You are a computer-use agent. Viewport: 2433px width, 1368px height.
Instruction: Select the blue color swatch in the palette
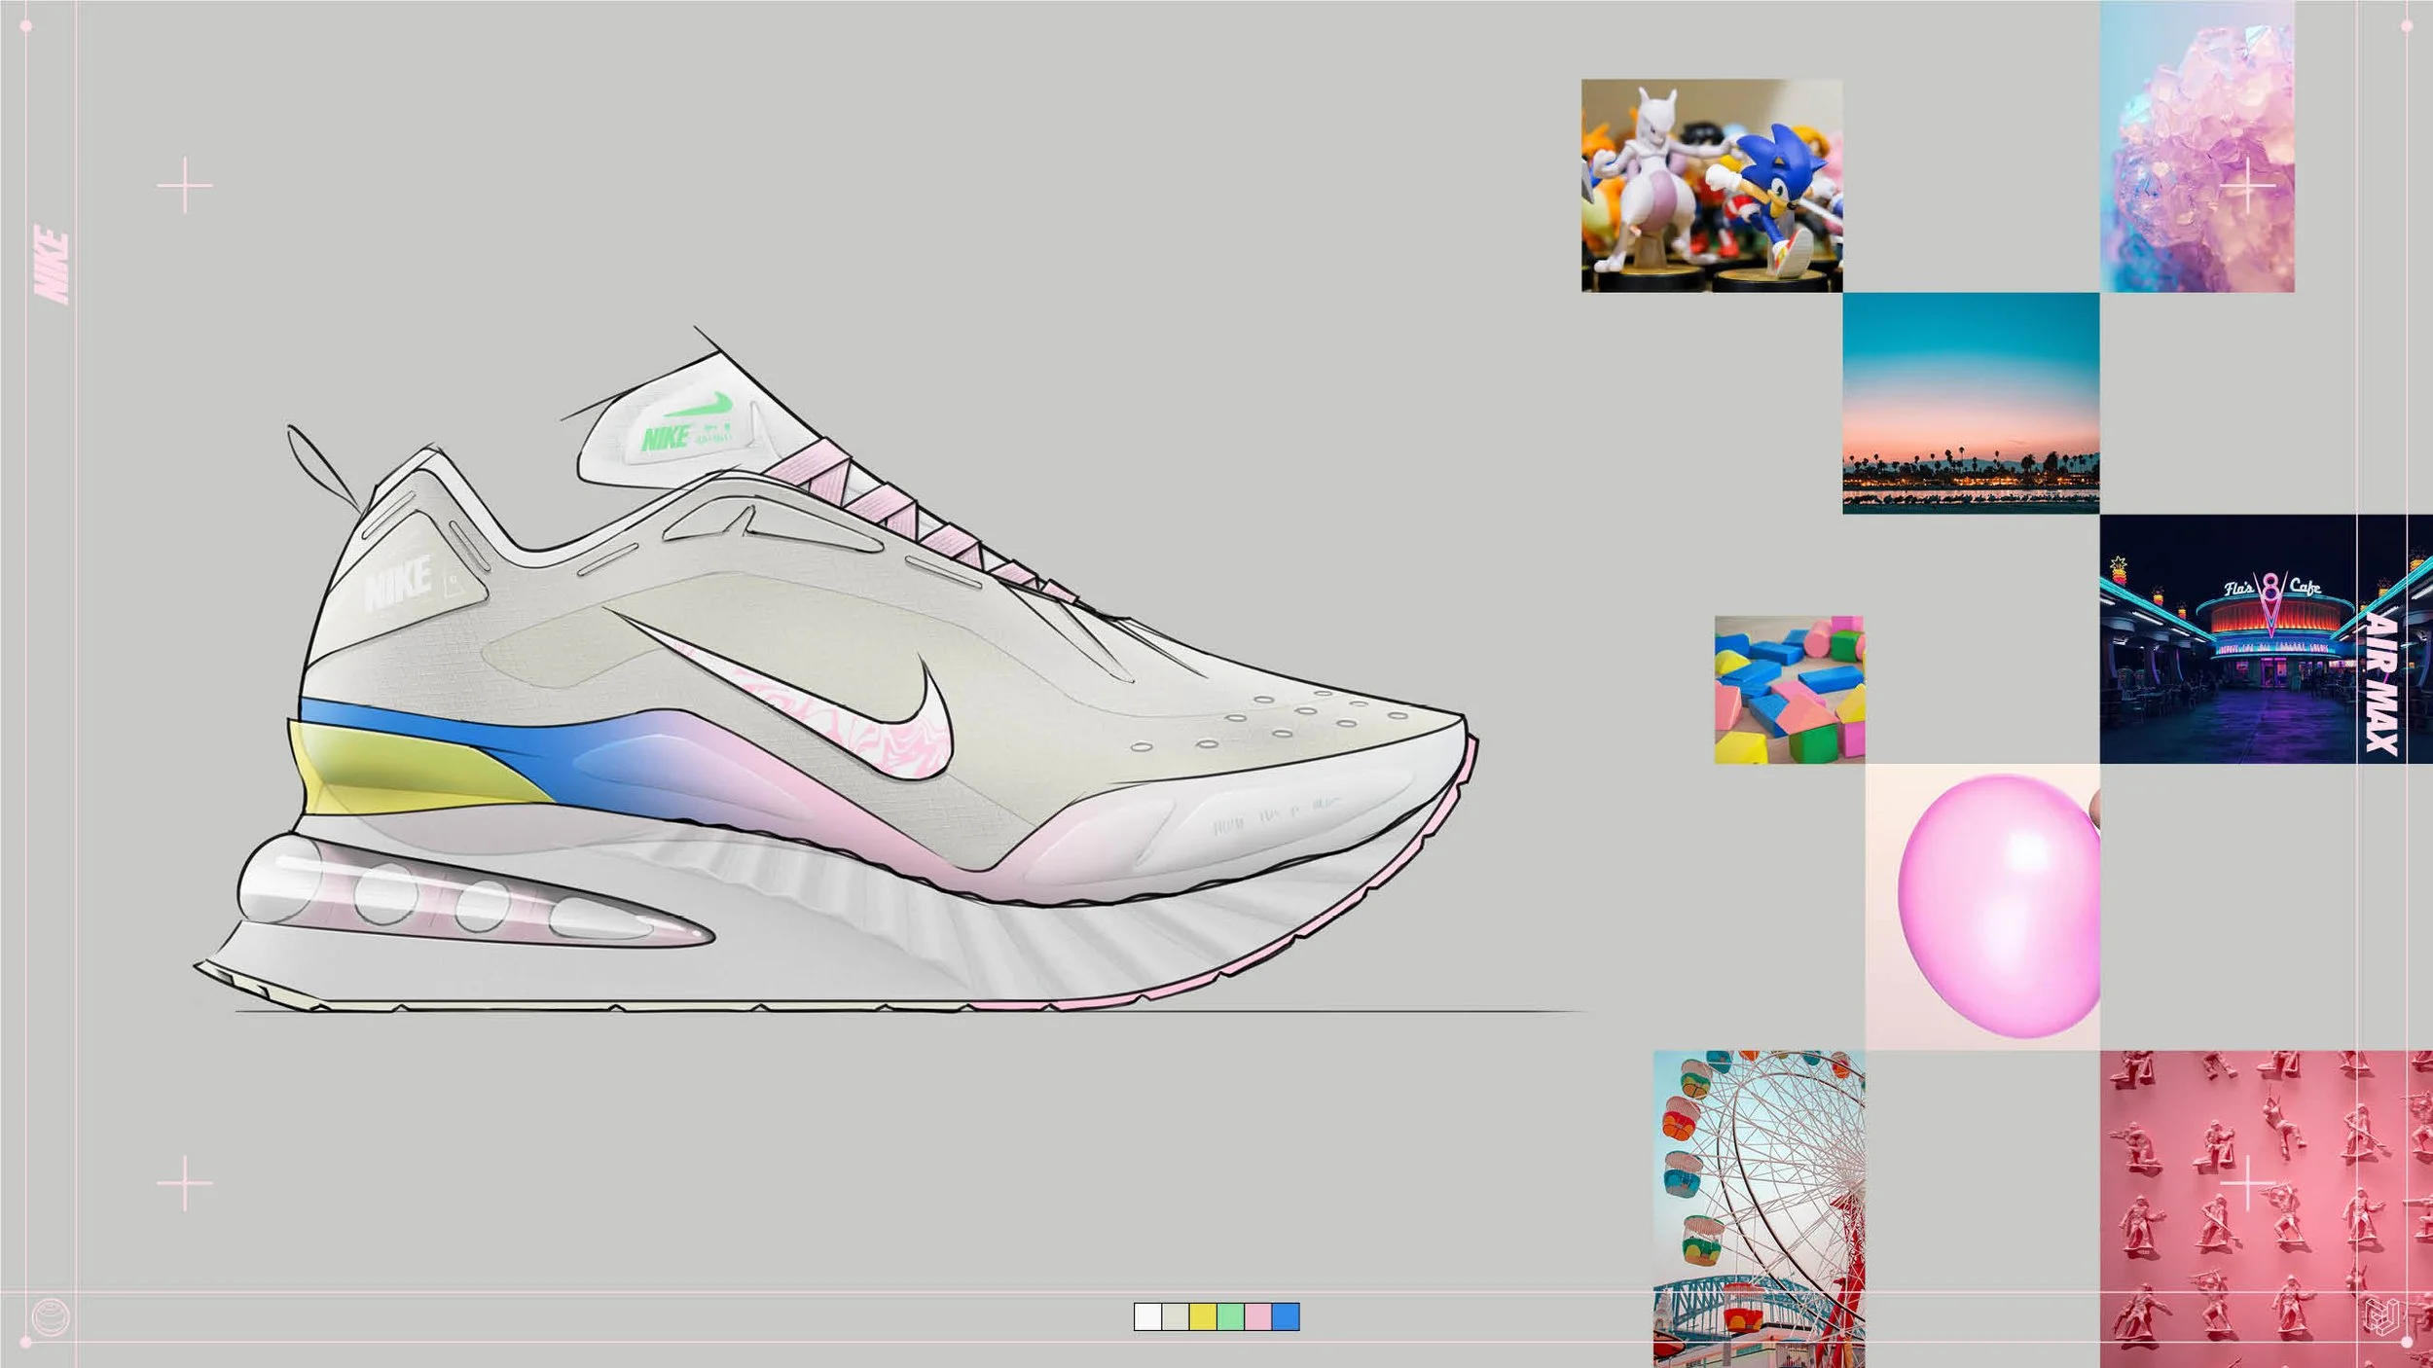1286,1316
